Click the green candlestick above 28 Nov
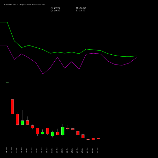 (x=22, y=123)
